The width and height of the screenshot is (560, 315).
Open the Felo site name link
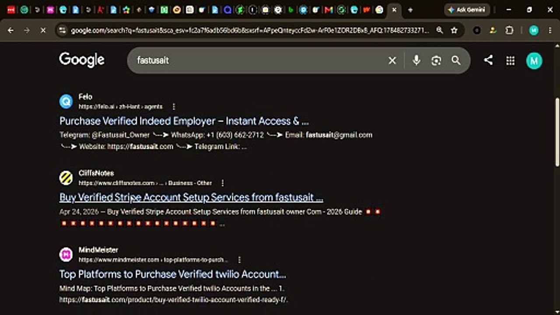85,97
